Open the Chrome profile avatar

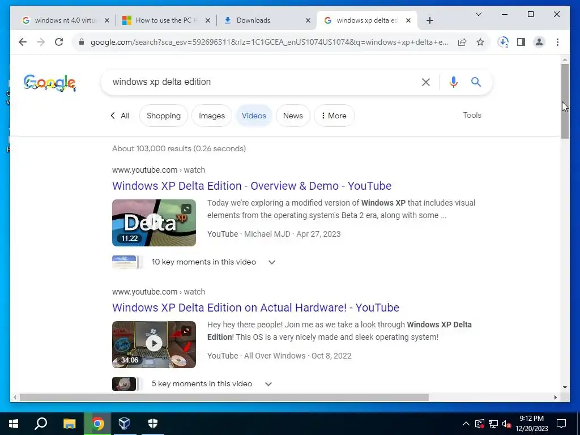(539, 42)
